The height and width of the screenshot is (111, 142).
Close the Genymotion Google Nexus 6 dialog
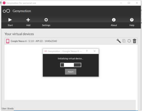click(94, 51)
